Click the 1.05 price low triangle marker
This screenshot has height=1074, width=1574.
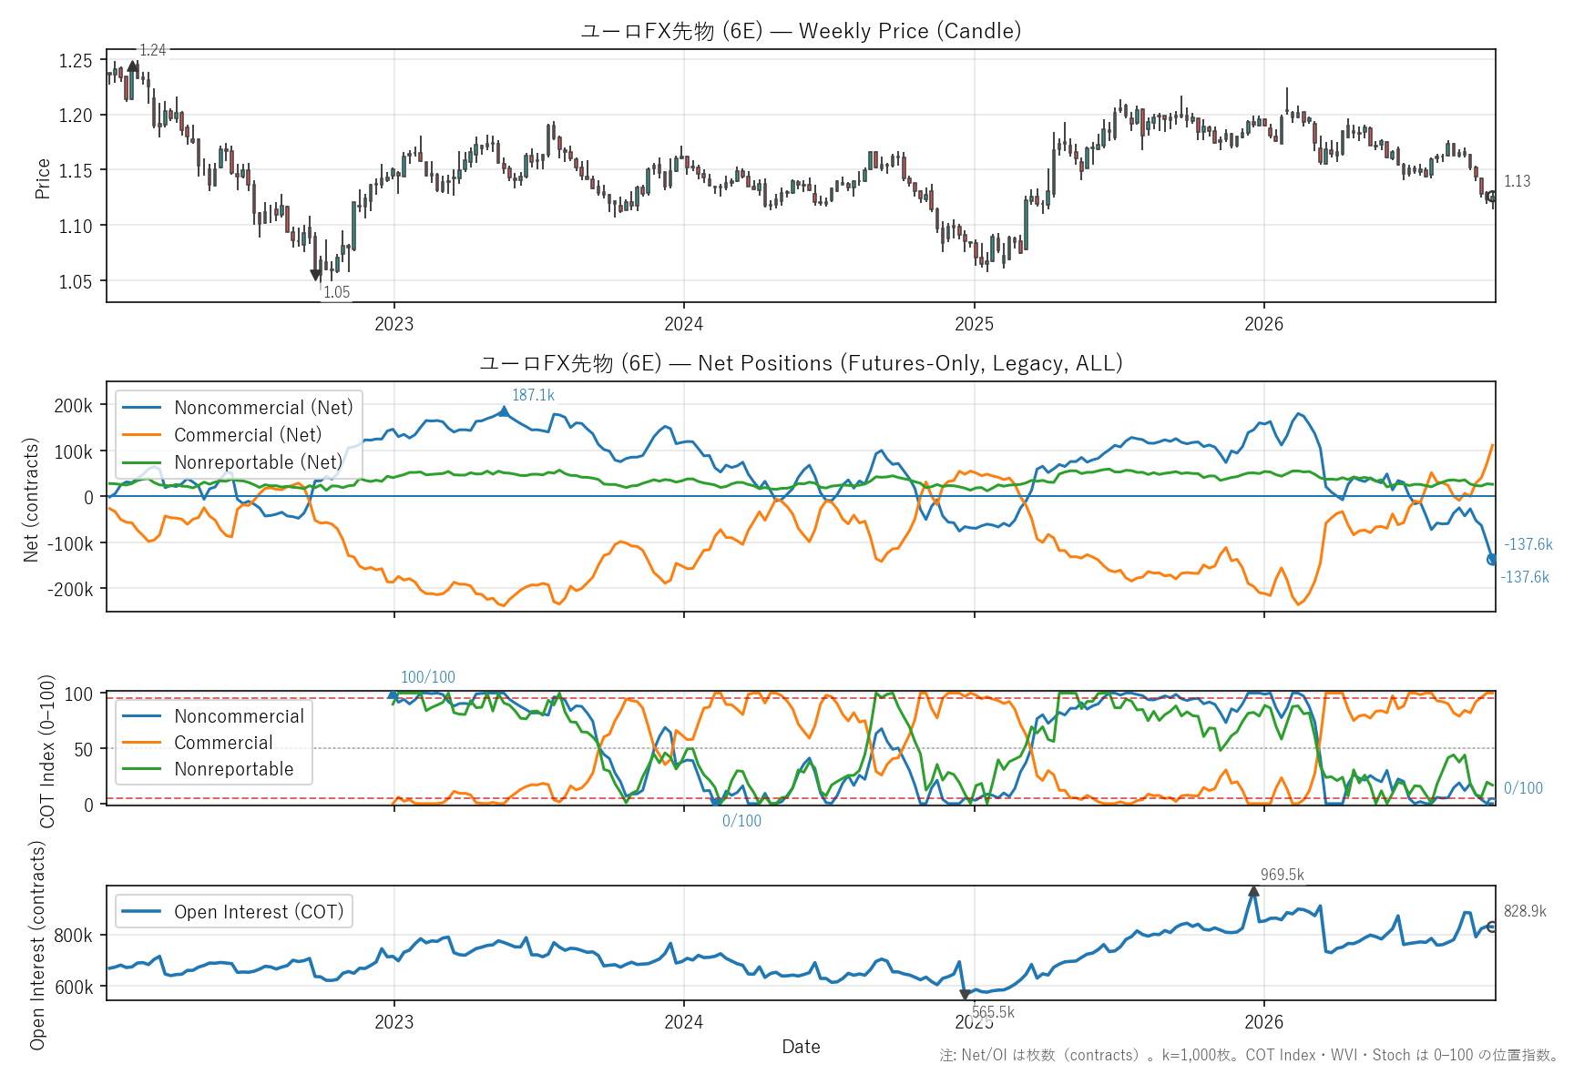316,275
